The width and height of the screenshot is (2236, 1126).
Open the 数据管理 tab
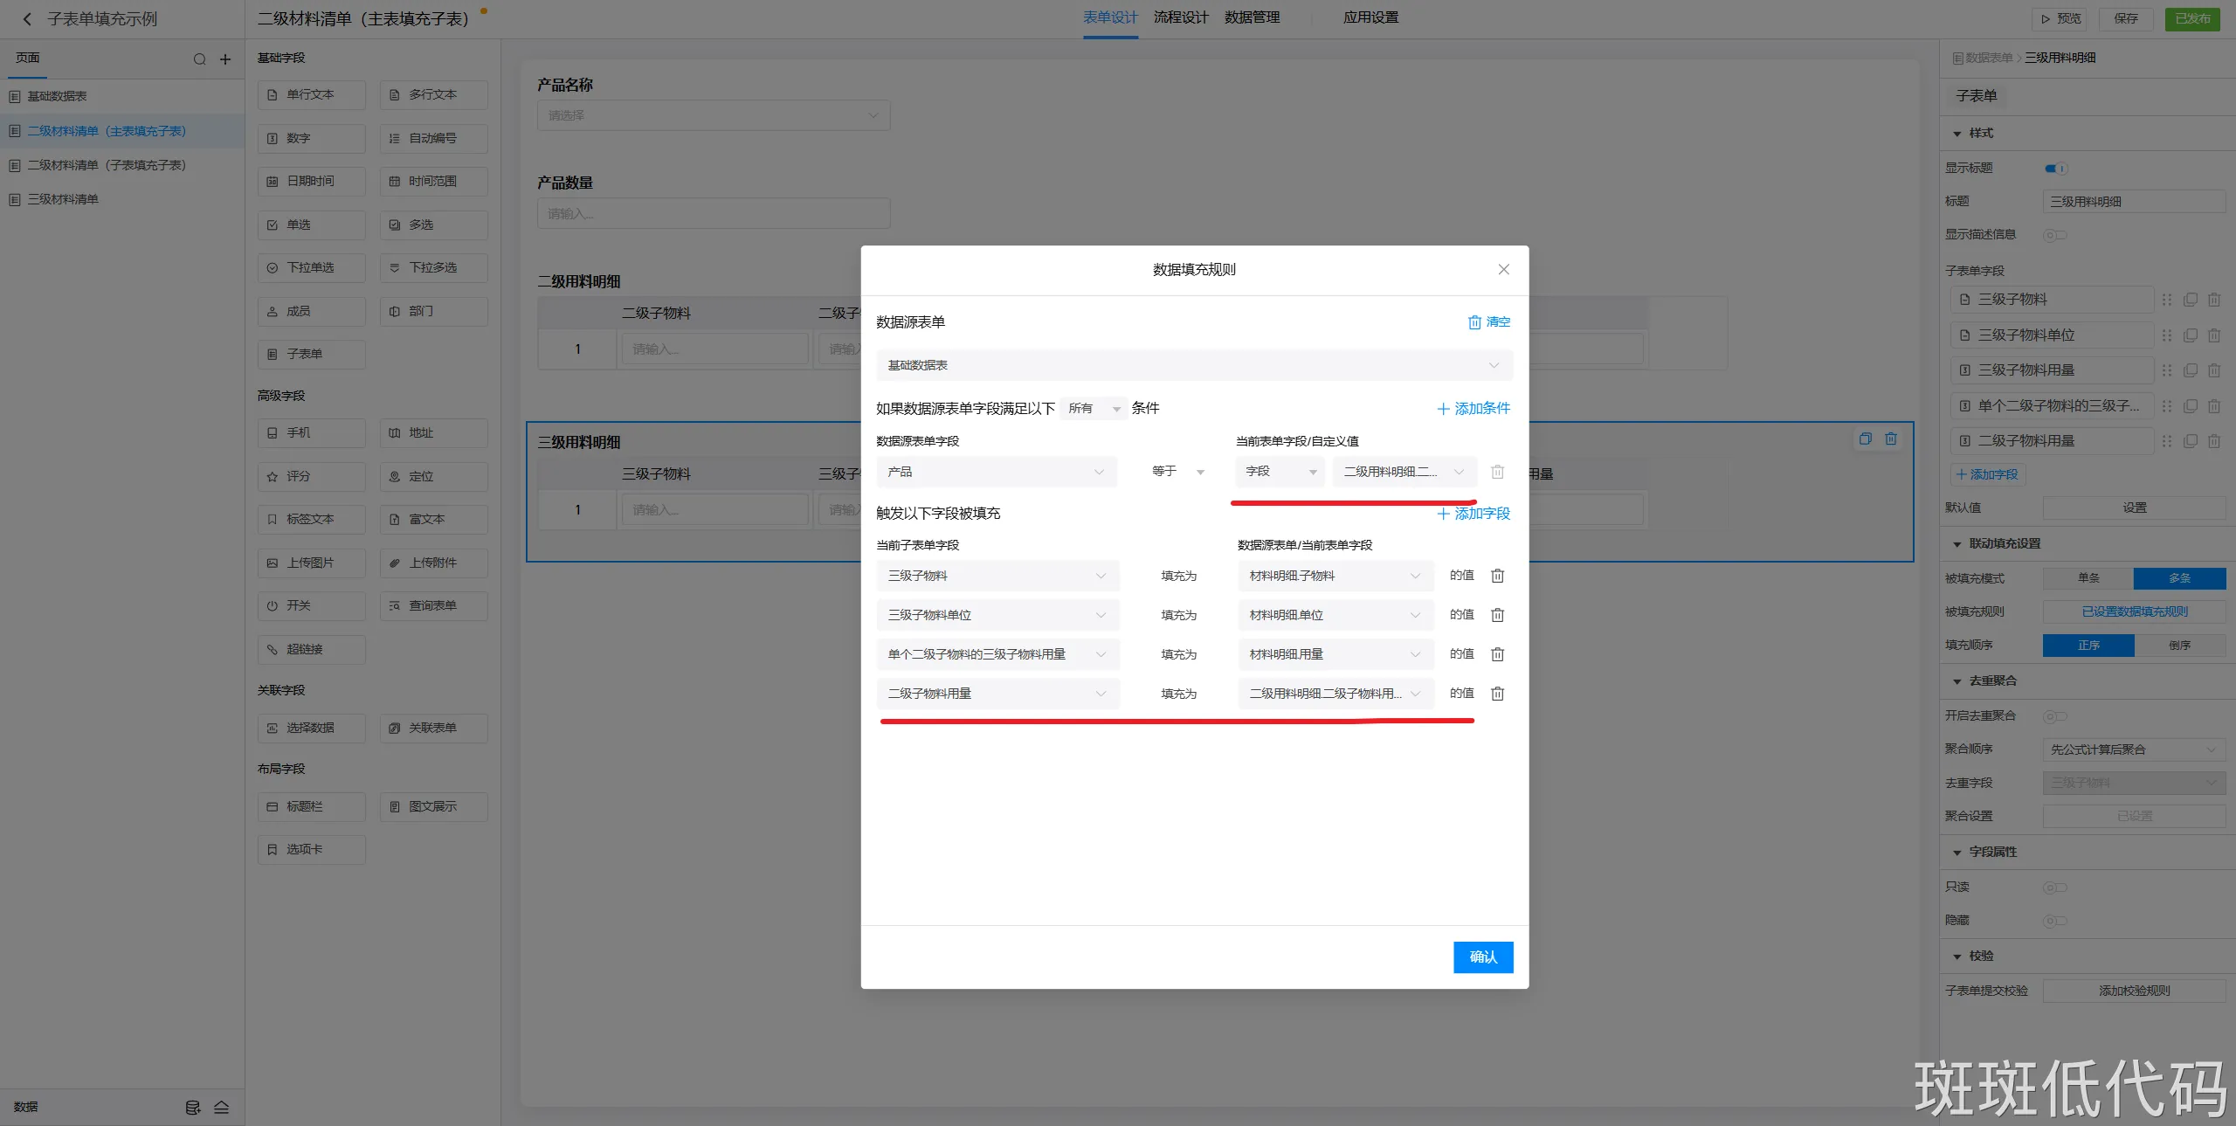1251,17
